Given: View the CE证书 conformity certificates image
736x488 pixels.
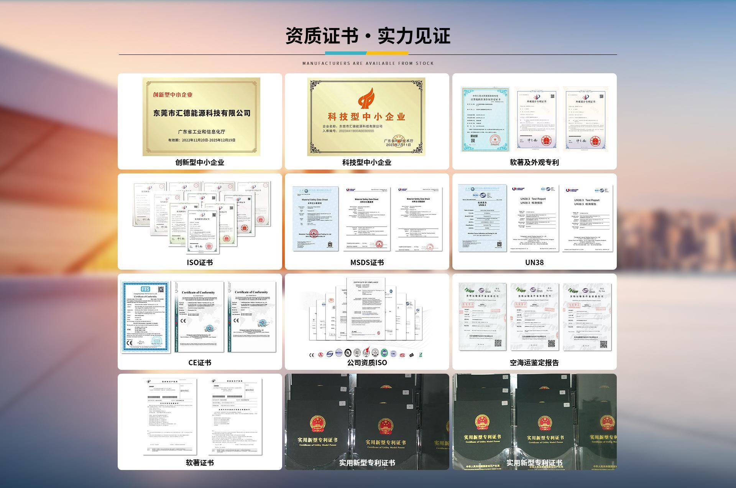Looking at the screenshot, I should point(199,317).
